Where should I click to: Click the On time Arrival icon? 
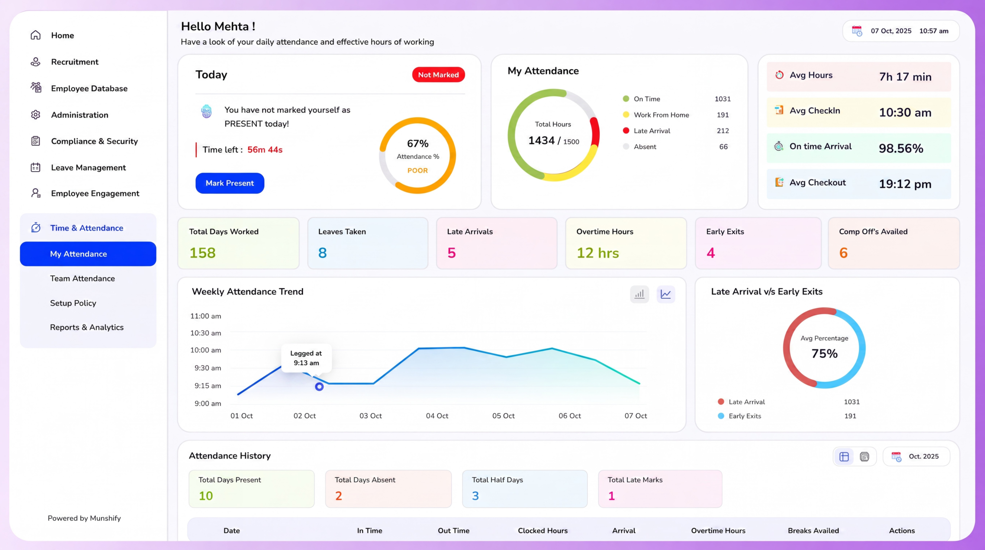779,146
